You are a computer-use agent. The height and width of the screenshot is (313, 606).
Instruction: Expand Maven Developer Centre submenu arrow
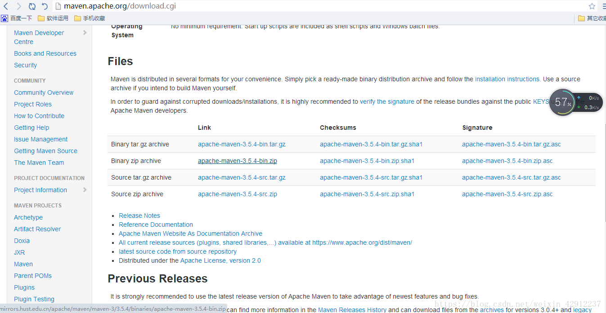[x=85, y=32]
